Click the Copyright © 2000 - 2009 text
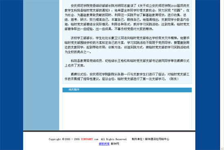 click(64, 139)
